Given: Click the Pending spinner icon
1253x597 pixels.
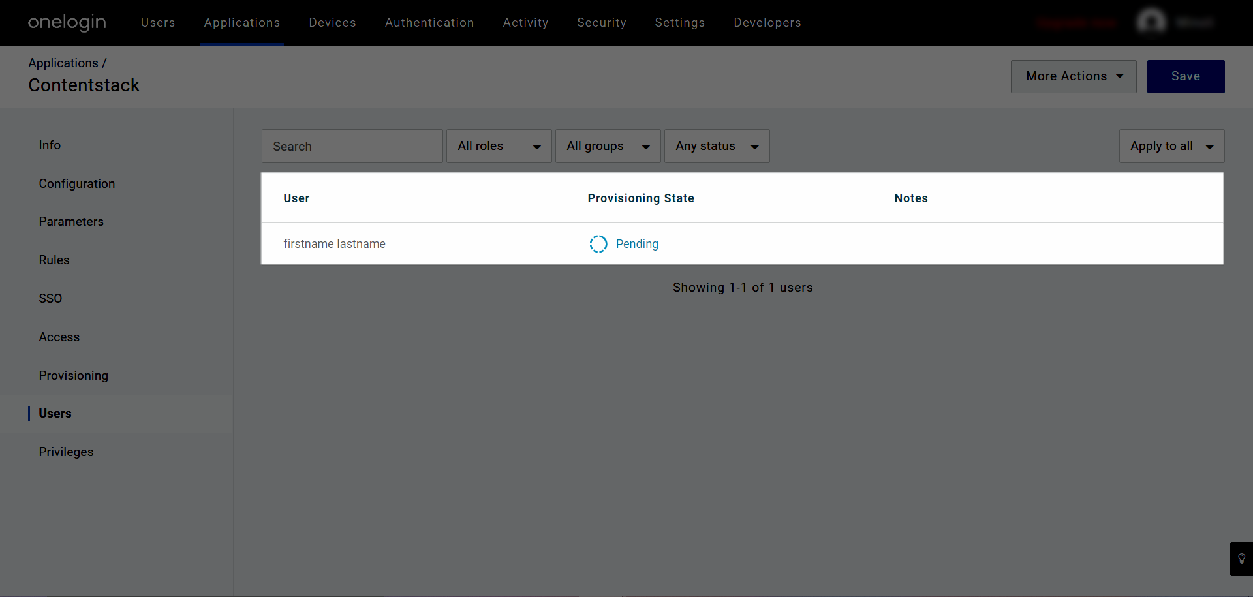Looking at the screenshot, I should (598, 244).
